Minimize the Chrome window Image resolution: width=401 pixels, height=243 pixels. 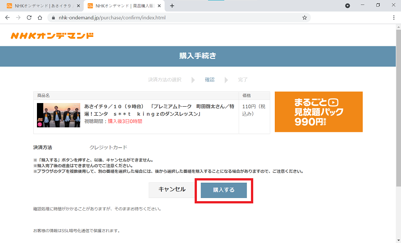tap(362, 5)
